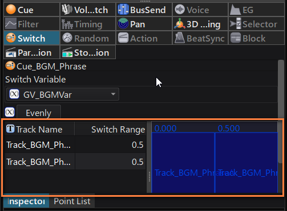The width and height of the screenshot is (287, 211).
Task: Click the Pan radar icon
Action: click(x=123, y=23)
